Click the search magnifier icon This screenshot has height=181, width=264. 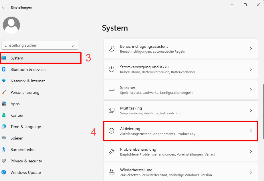pos(74,45)
